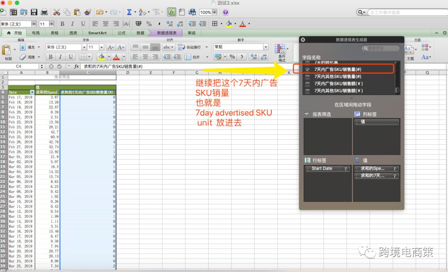Click the 值 item in column labels

[376, 122]
